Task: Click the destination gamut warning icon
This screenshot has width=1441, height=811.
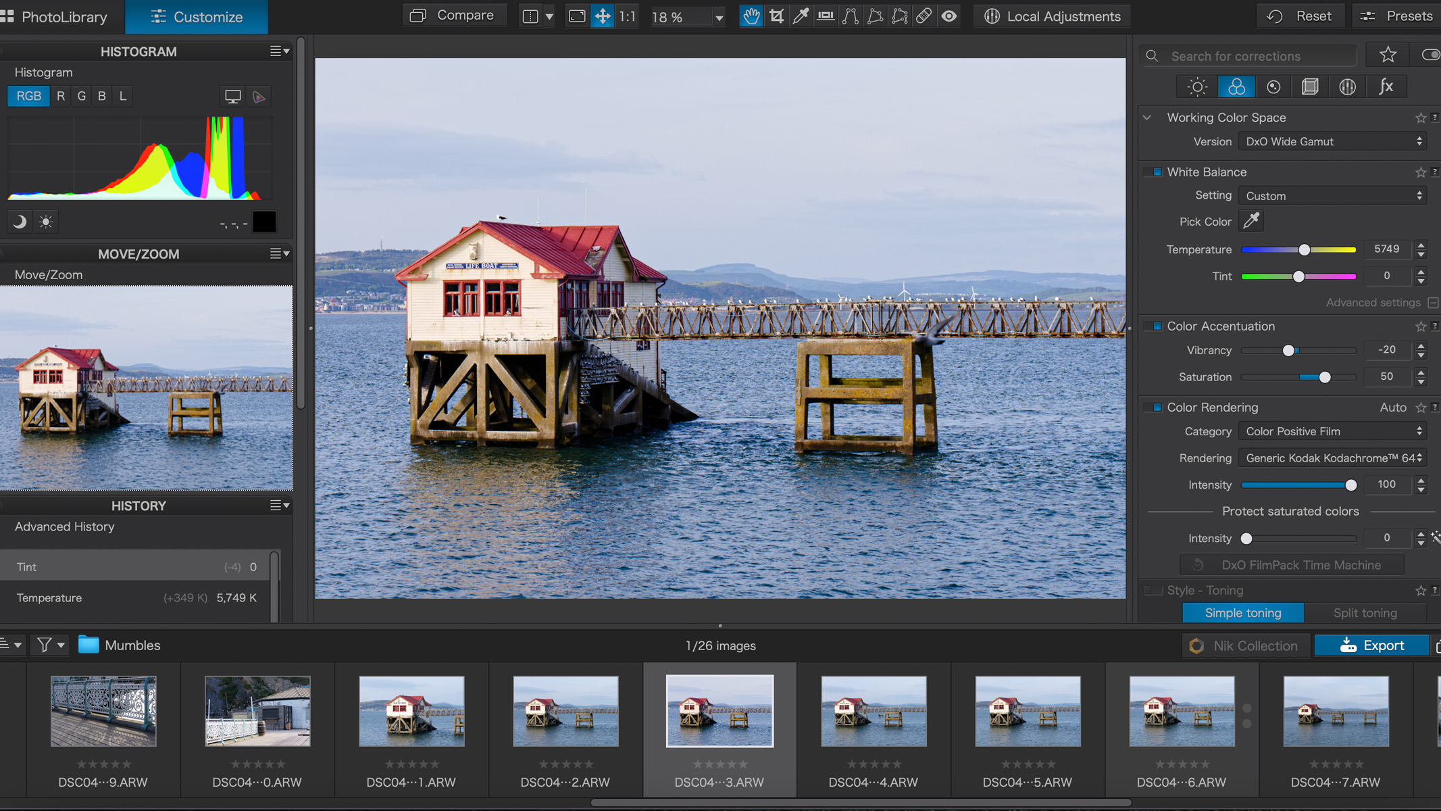Action: click(259, 97)
